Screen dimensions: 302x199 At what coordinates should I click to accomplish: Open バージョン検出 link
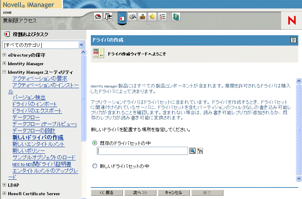tap(29, 97)
